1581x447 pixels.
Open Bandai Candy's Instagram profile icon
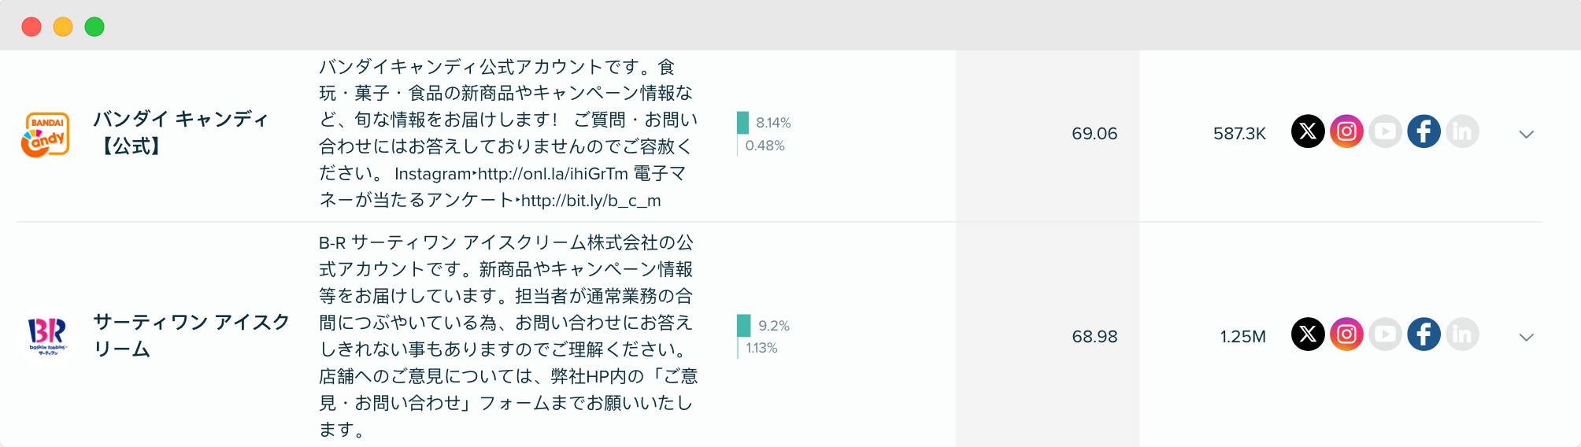click(1346, 131)
